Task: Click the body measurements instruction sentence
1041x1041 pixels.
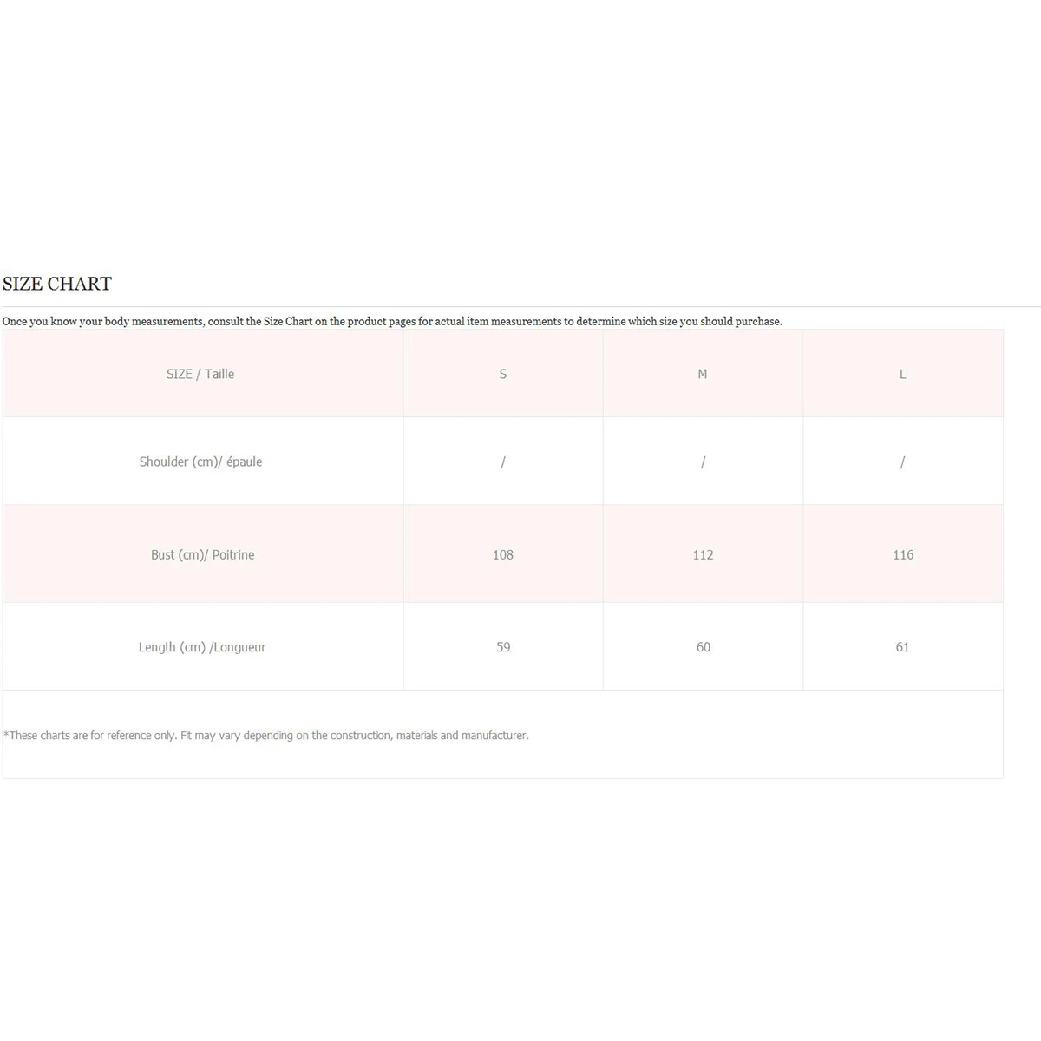Action: click(x=392, y=321)
